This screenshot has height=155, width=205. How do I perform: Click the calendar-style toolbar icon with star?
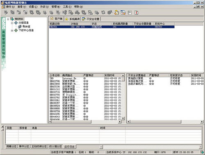pyautogui.click(x=123, y=13)
